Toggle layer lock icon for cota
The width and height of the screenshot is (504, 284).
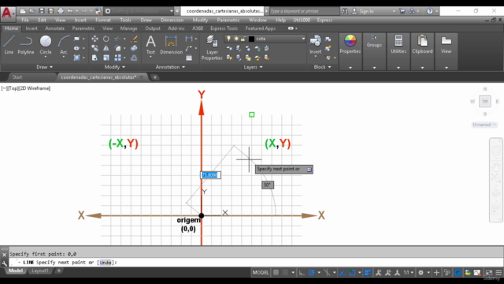(x=243, y=39)
